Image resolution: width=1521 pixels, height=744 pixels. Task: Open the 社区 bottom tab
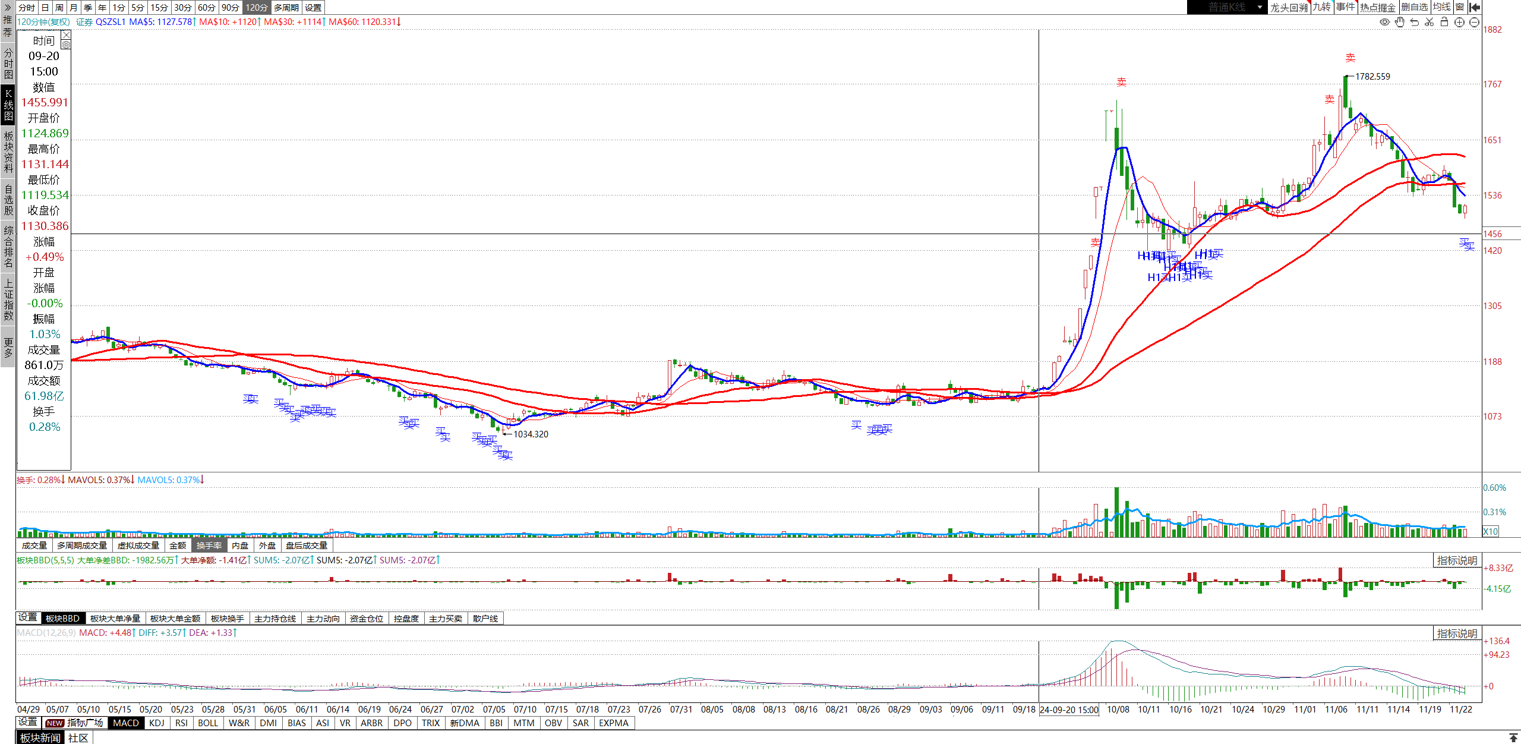(x=78, y=737)
